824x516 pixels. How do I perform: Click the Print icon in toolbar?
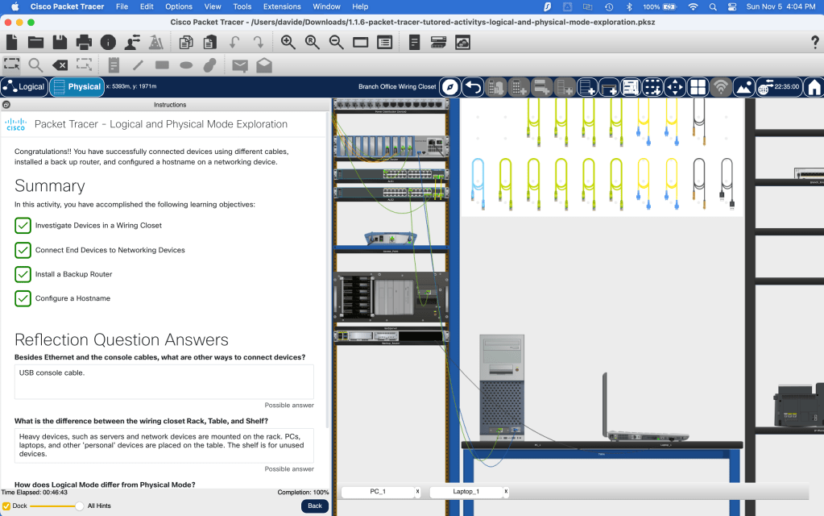pyautogui.click(x=84, y=42)
